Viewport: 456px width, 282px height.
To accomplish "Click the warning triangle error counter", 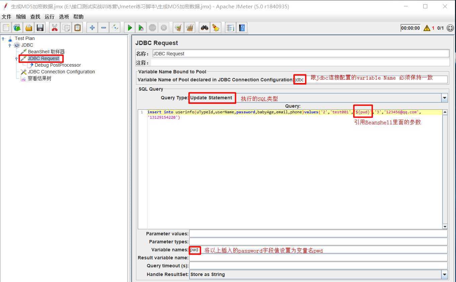I will [x=427, y=28].
